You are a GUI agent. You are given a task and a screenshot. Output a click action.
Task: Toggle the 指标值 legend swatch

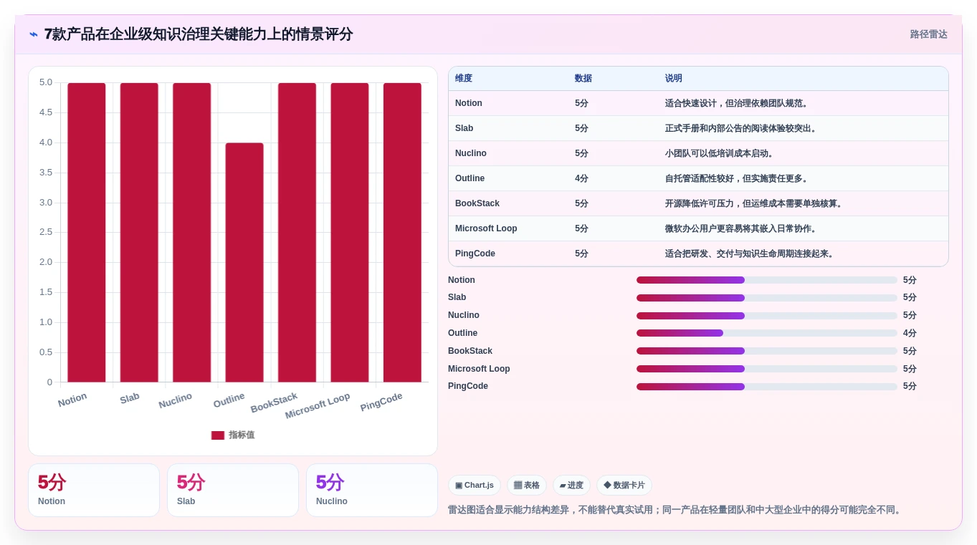(218, 435)
